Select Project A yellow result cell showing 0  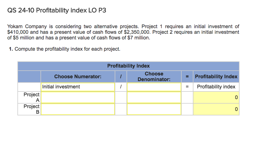coord(216,97)
